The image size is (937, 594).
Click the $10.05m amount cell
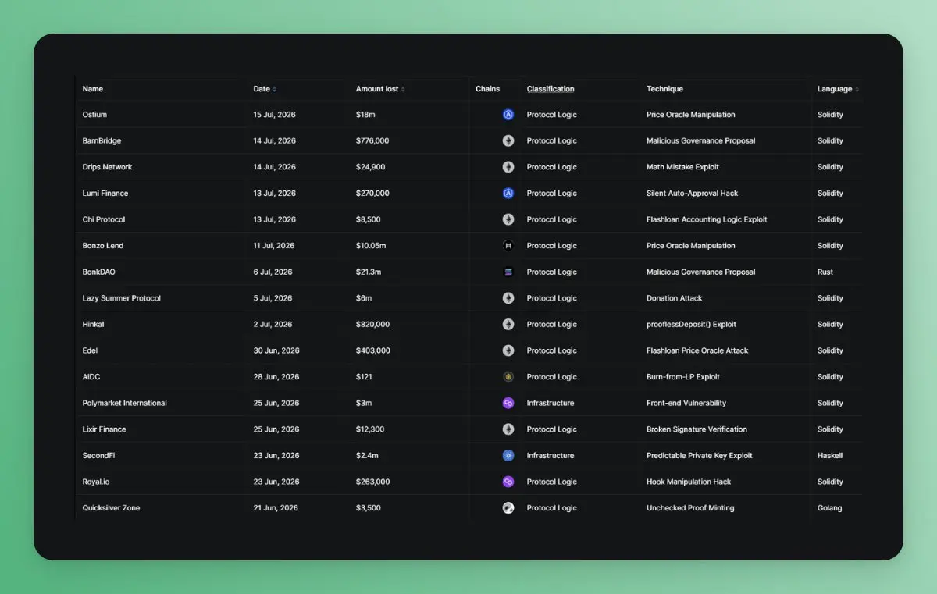tap(371, 246)
